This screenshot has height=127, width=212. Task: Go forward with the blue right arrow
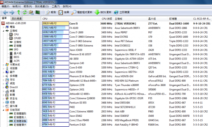(x=12, y=13)
